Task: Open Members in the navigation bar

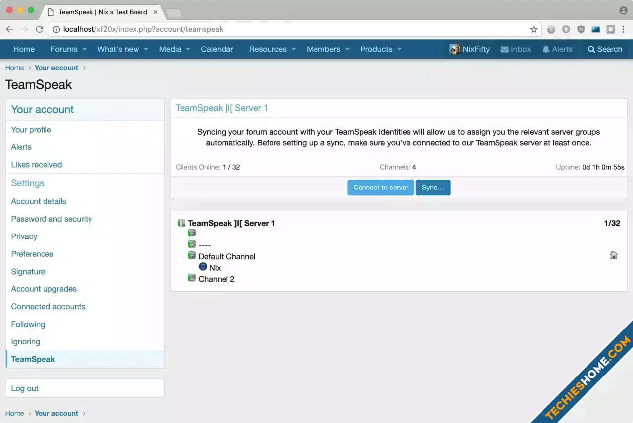Action: tap(323, 49)
